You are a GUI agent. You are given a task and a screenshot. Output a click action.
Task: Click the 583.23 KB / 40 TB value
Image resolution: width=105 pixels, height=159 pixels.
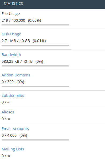(17, 61)
